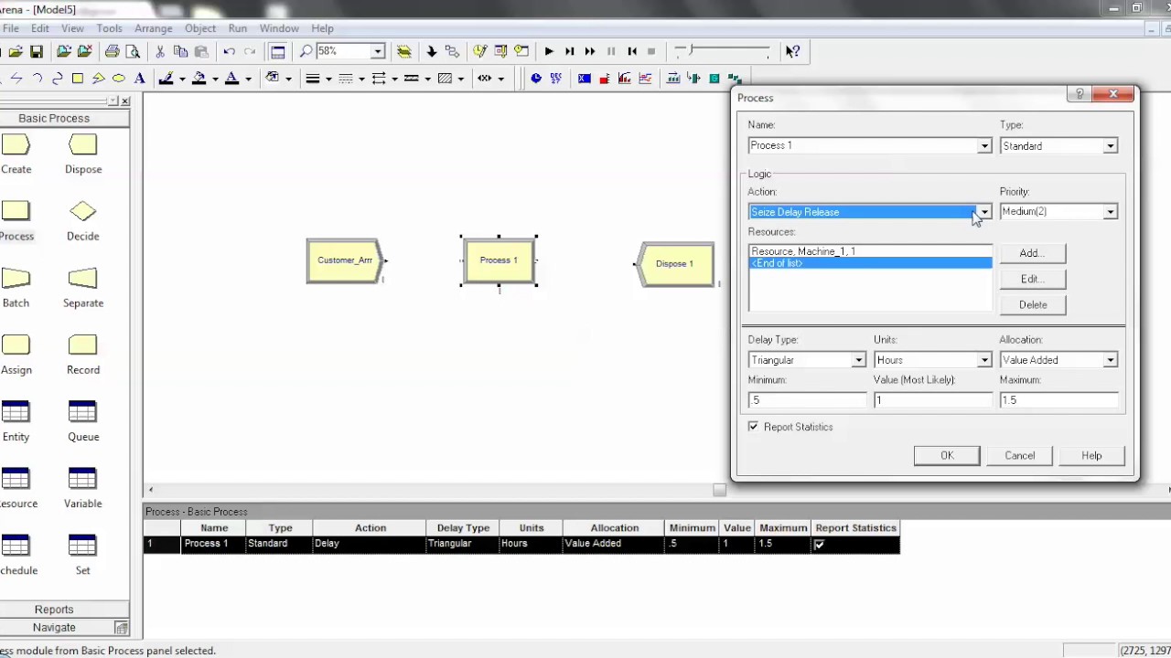Click the Variable animation icon
The image size is (1171, 658).
[585, 79]
